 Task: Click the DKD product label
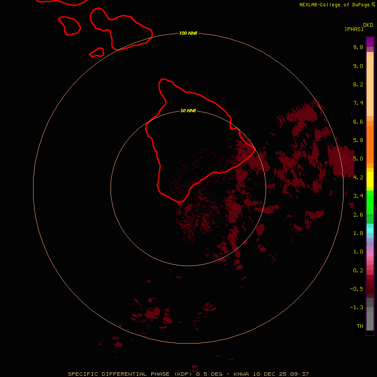pos(368,25)
